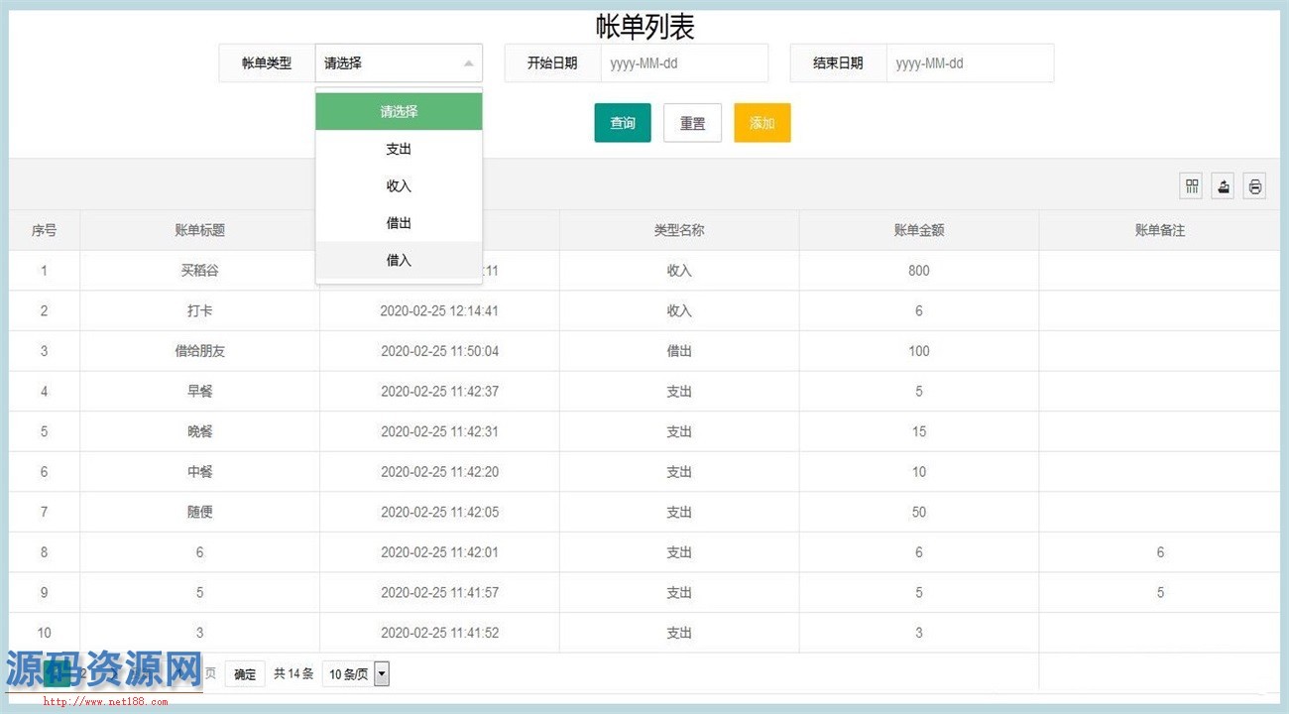Click the 帐单类型 field label
This screenshot has width=1289, height=714.
tap(267, 62)
